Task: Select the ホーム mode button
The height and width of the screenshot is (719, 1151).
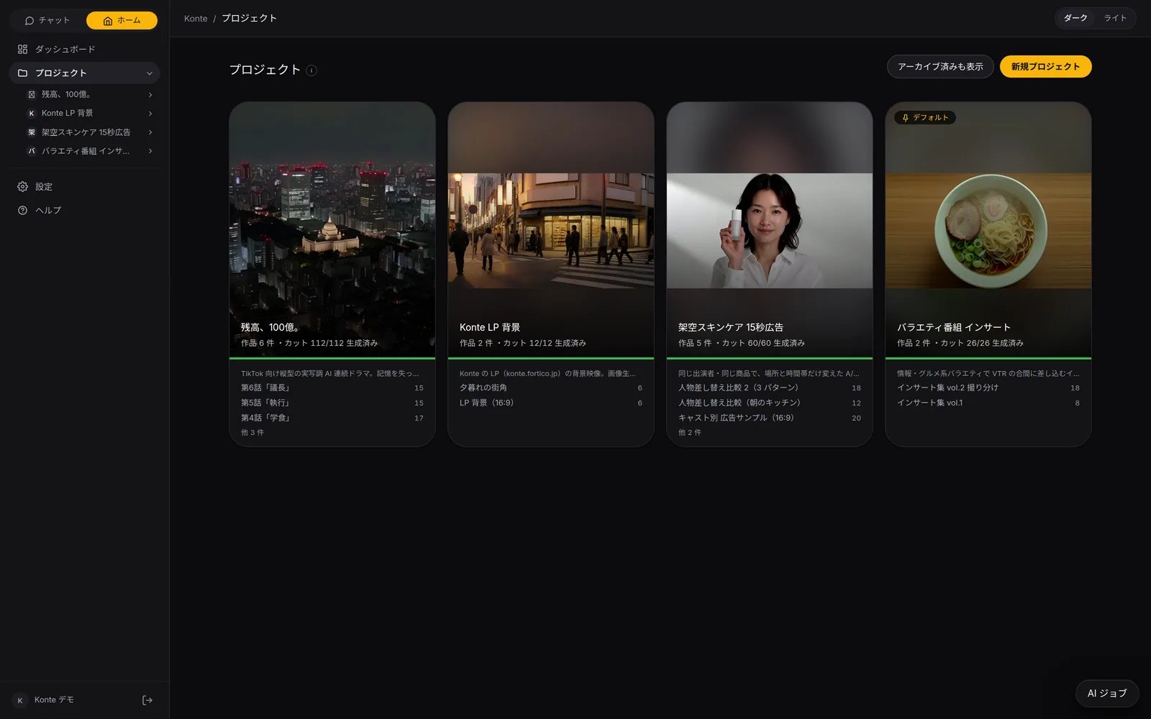Action: (x=122, y=20)
